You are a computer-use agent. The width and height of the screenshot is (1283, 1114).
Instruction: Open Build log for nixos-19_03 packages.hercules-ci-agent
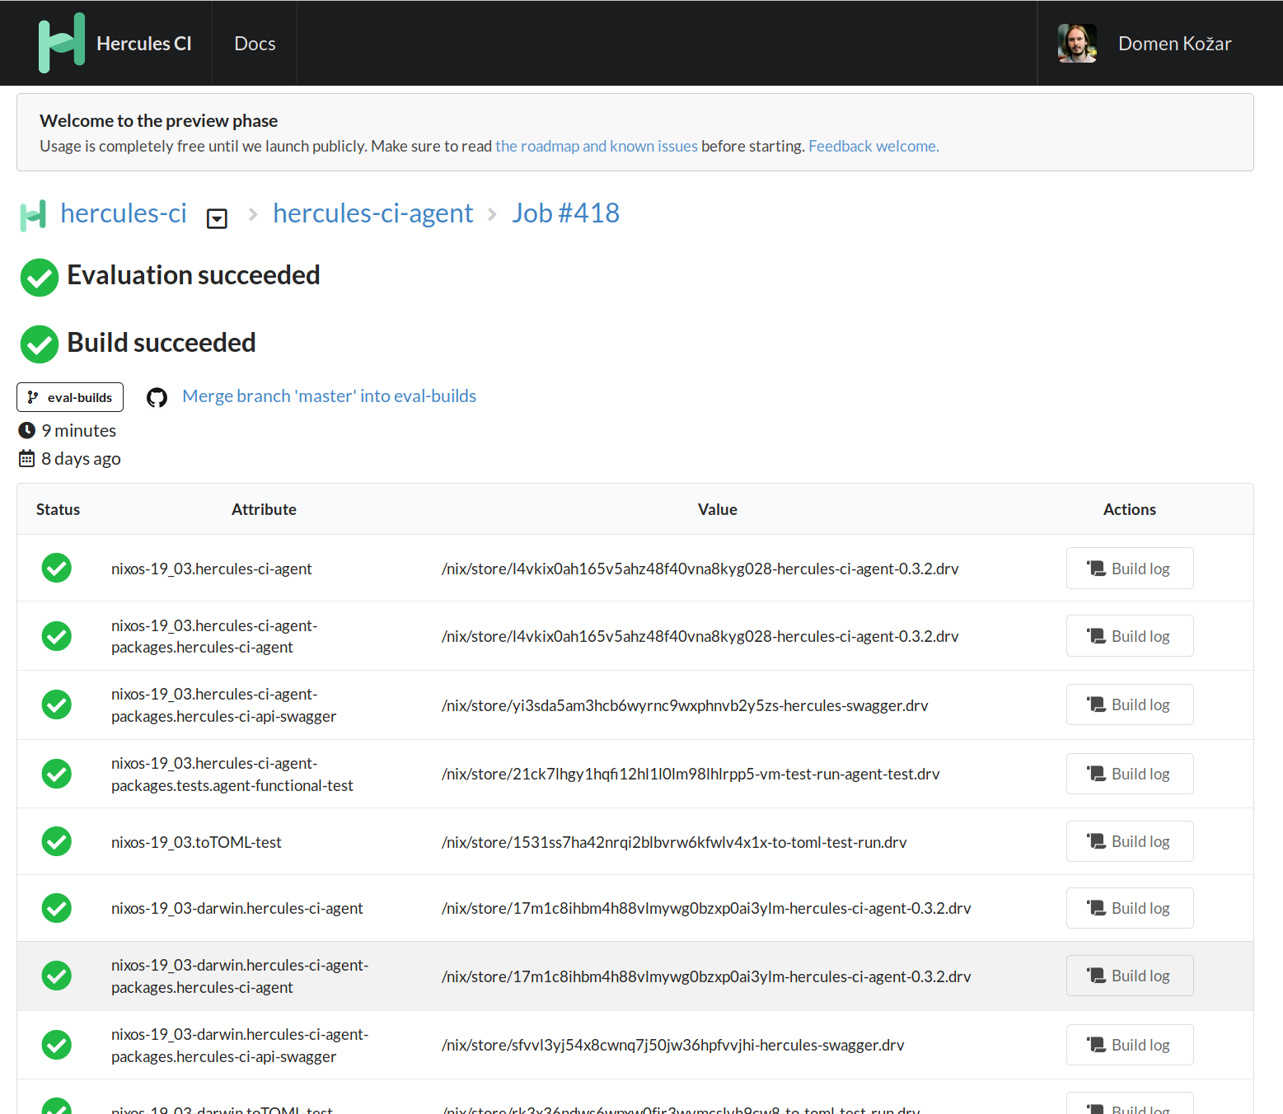point(1130,636)
